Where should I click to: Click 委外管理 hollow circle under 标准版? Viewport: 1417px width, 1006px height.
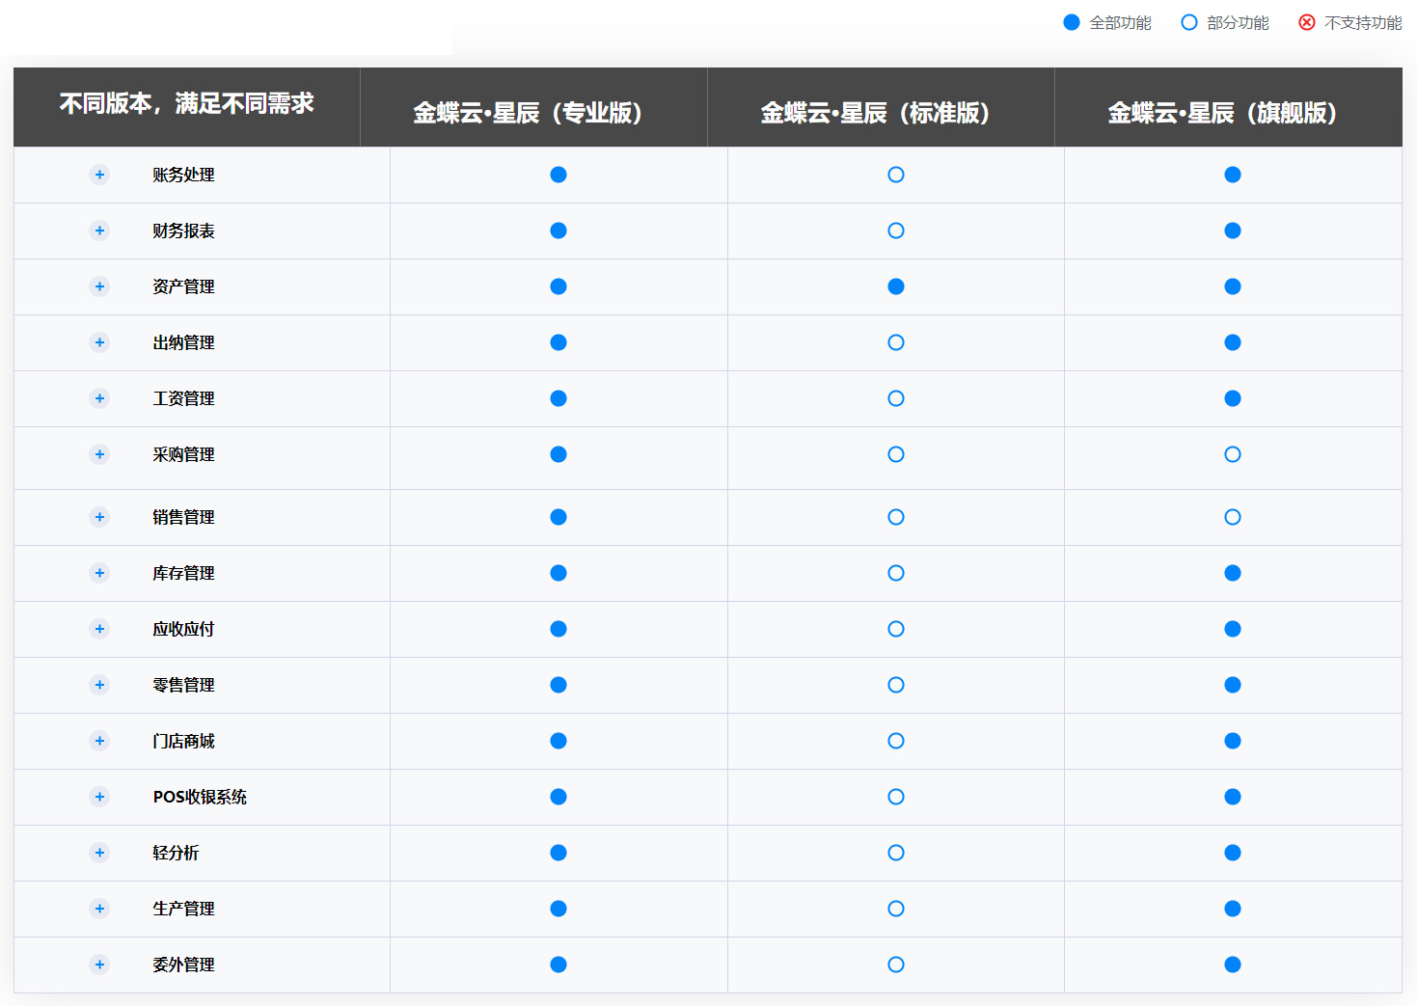point(896,965)
